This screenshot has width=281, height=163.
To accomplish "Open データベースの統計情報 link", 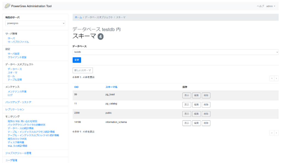I will point(21,128).
